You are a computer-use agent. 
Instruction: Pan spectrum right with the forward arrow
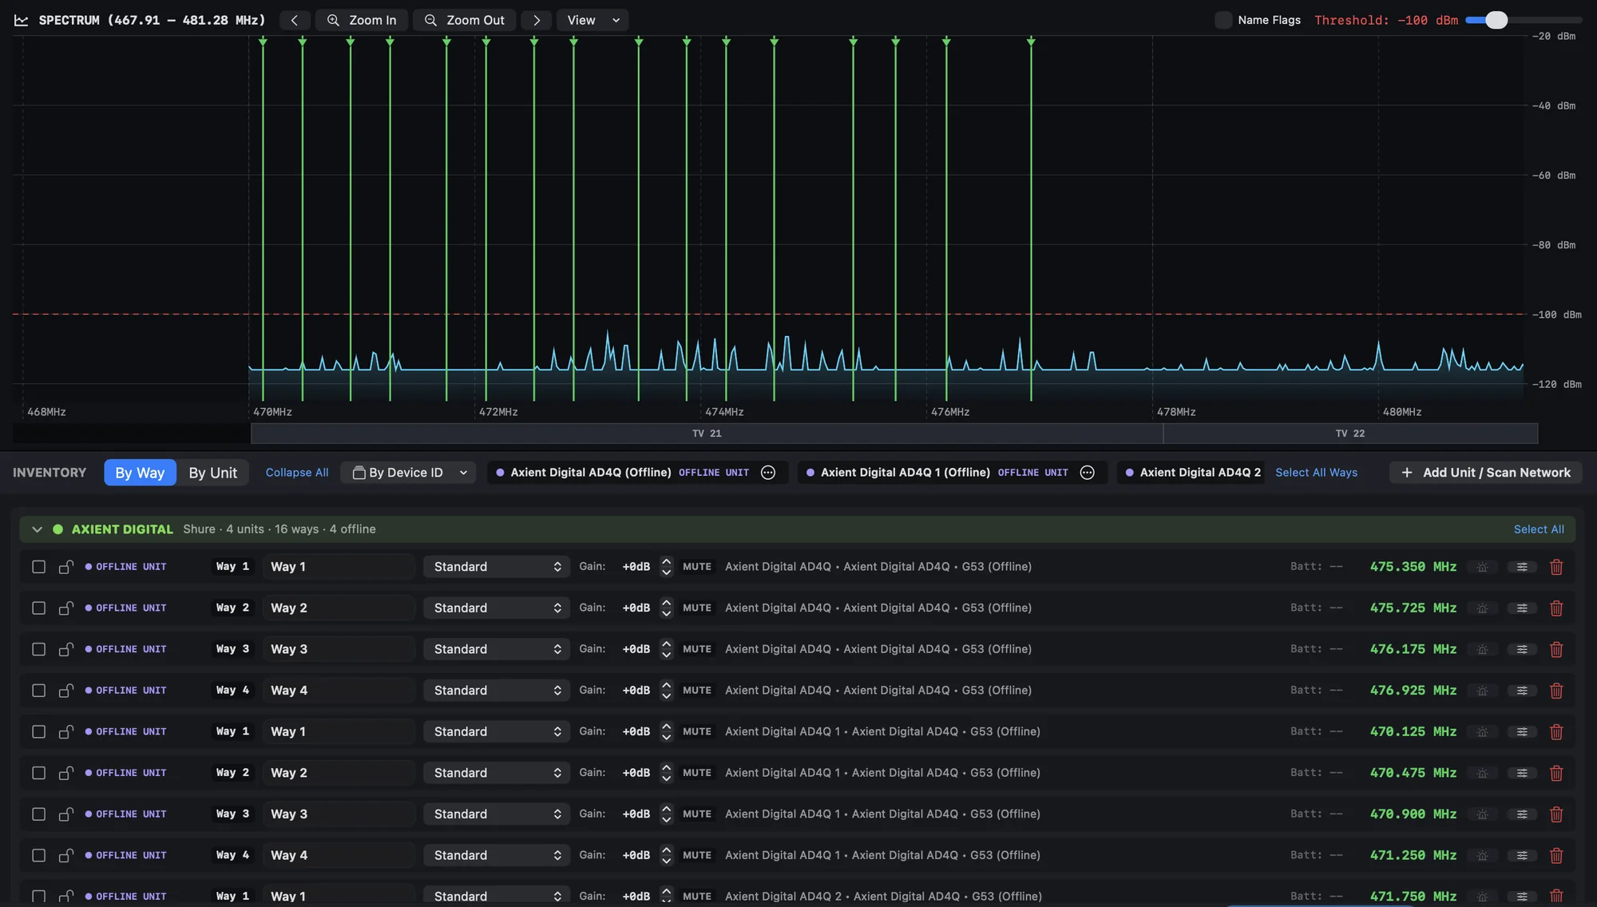[537, 20]
